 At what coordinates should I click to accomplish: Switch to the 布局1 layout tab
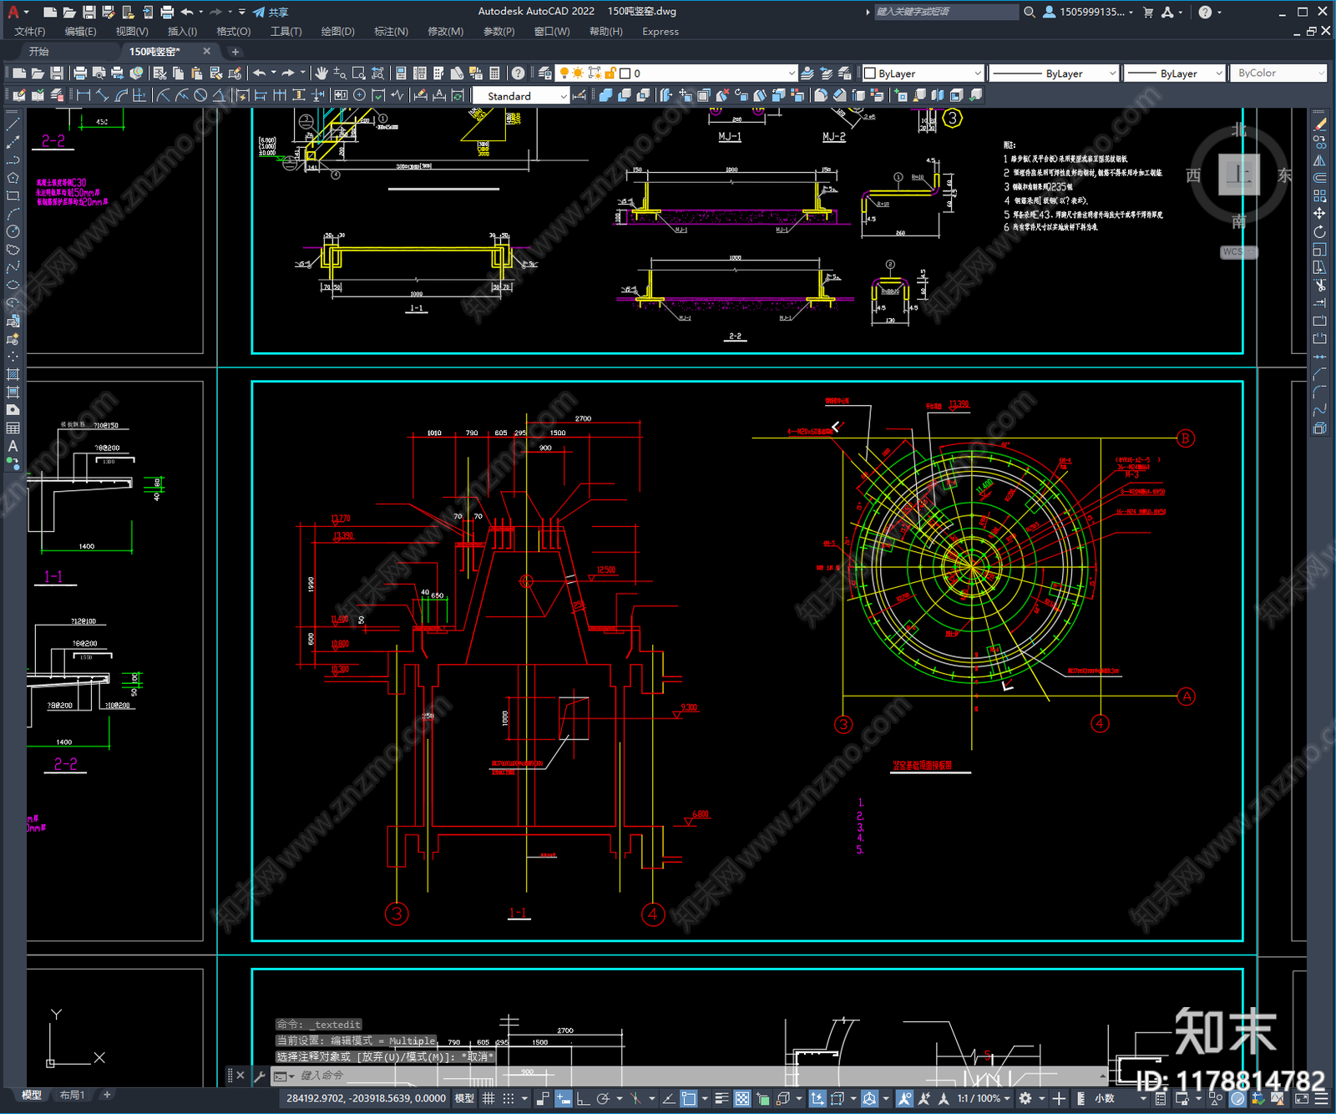pyautogui.click(x=72, y=1095)
